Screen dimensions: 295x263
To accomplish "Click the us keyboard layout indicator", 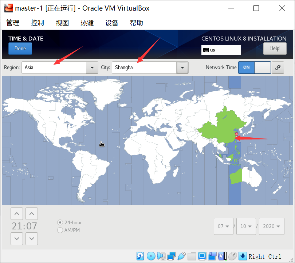I will [x=221, y=50].
